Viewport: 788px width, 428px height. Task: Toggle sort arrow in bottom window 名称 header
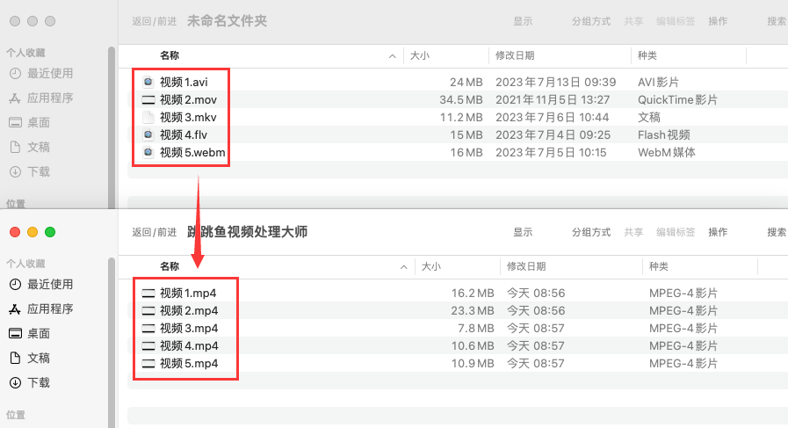click(x=403, y=267)
